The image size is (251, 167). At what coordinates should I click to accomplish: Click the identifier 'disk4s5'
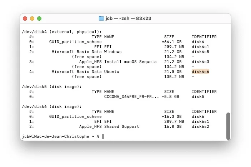click(x=200, y=52)
